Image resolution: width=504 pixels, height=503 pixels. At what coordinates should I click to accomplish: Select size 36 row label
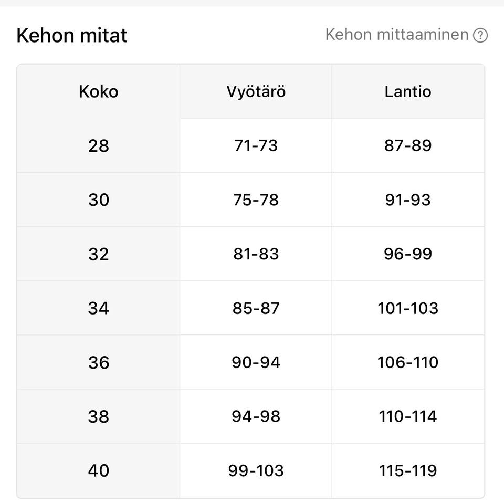(x=99, y=362)
